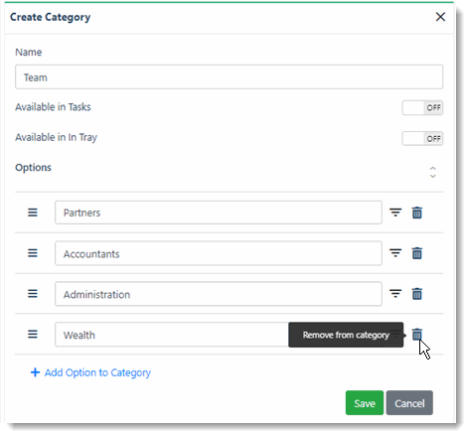Screen dimensions: 464x431
Task: Cancel creating the category
Action: [409, 403]
